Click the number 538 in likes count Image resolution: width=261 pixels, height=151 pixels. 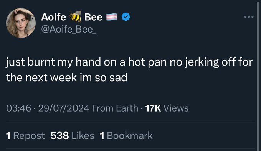tap(60, 136)
